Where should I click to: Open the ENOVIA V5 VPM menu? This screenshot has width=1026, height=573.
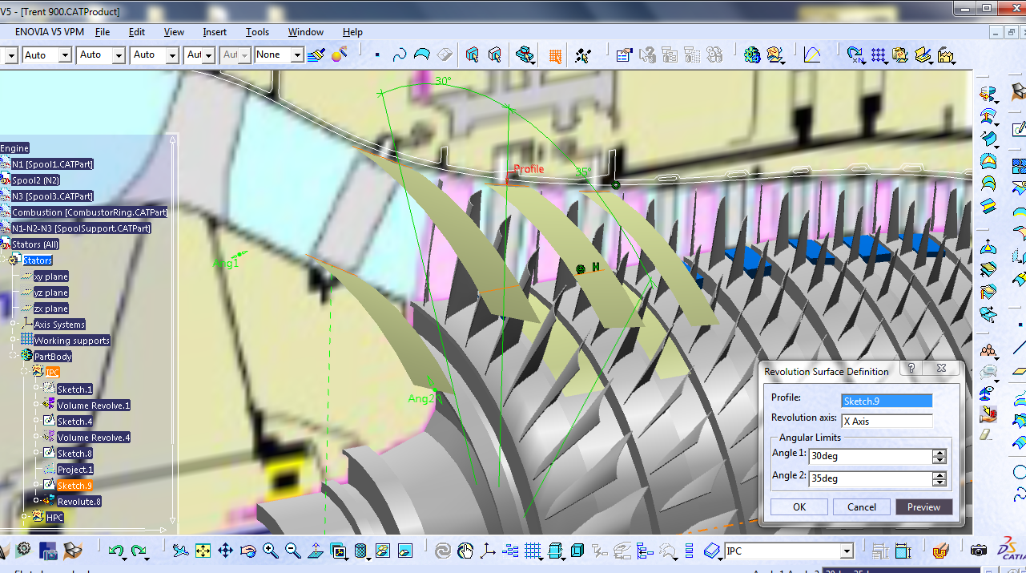(49, 32)
